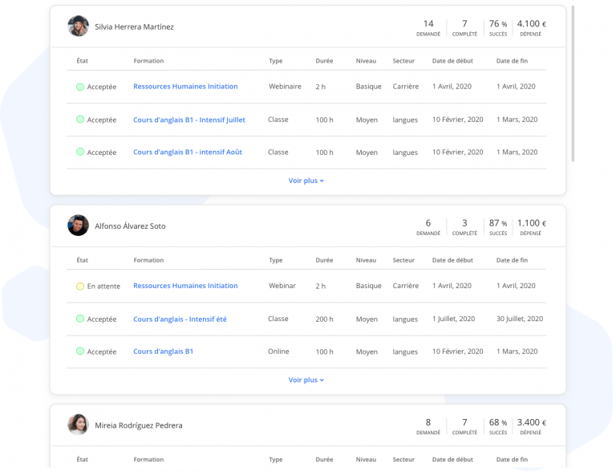Click Silvia Herrera Martínez's profile avatar
The width and height of the screenshot is (616, 472).
tap(78, 26)
